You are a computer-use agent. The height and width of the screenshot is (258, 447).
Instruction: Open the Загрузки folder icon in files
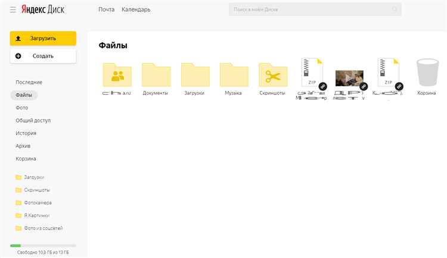pos(195,75)
